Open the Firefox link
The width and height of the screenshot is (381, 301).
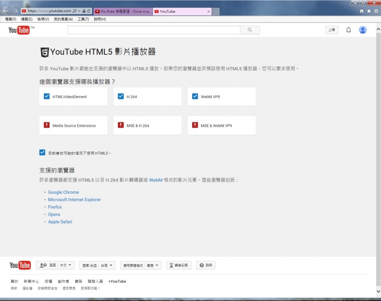tap(55, 207)
